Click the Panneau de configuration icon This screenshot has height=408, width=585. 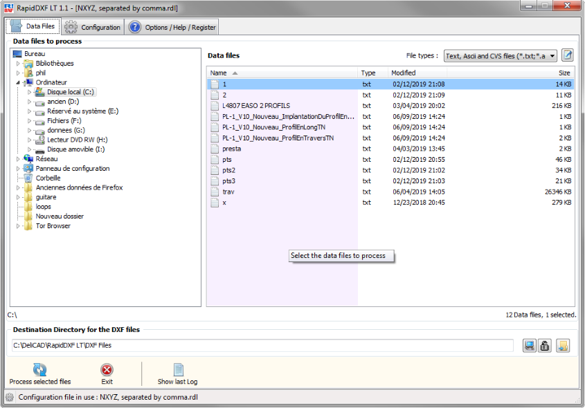point(28,169)
